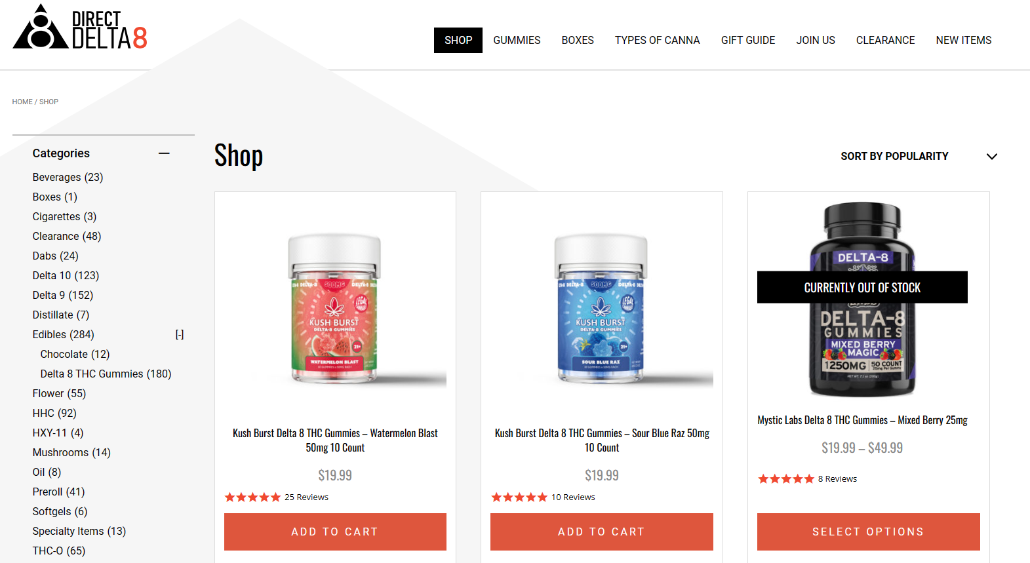This screenshot has width=1030, height=563.
Task: Click the star rating with 8 Reviews
Action: tap(785, 479)
